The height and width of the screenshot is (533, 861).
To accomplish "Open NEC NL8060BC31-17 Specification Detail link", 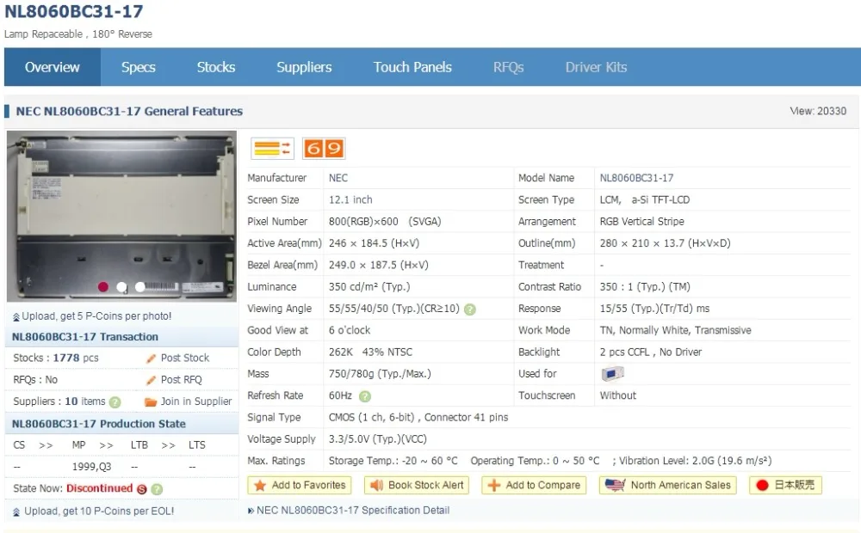I will (353, 511).
